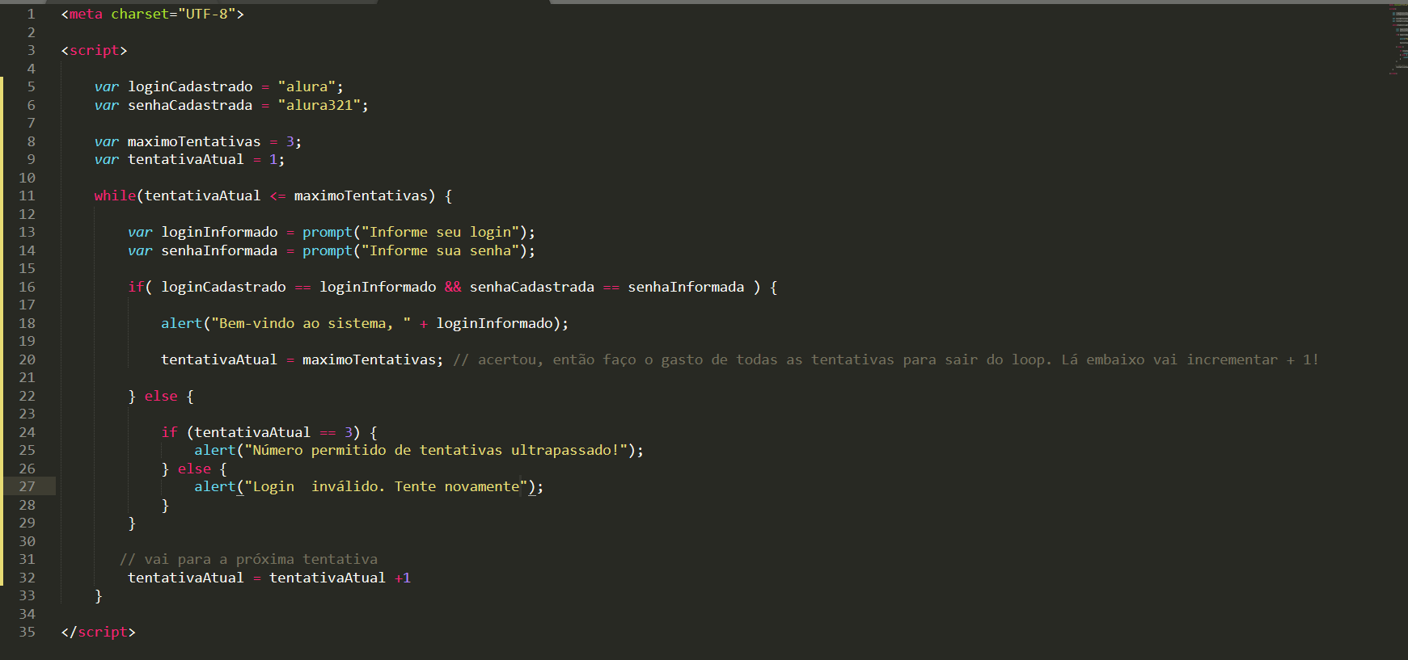Click the "Informe seu login" prompt string
This screenshot has width=1408, height=660.
[440, 232]
